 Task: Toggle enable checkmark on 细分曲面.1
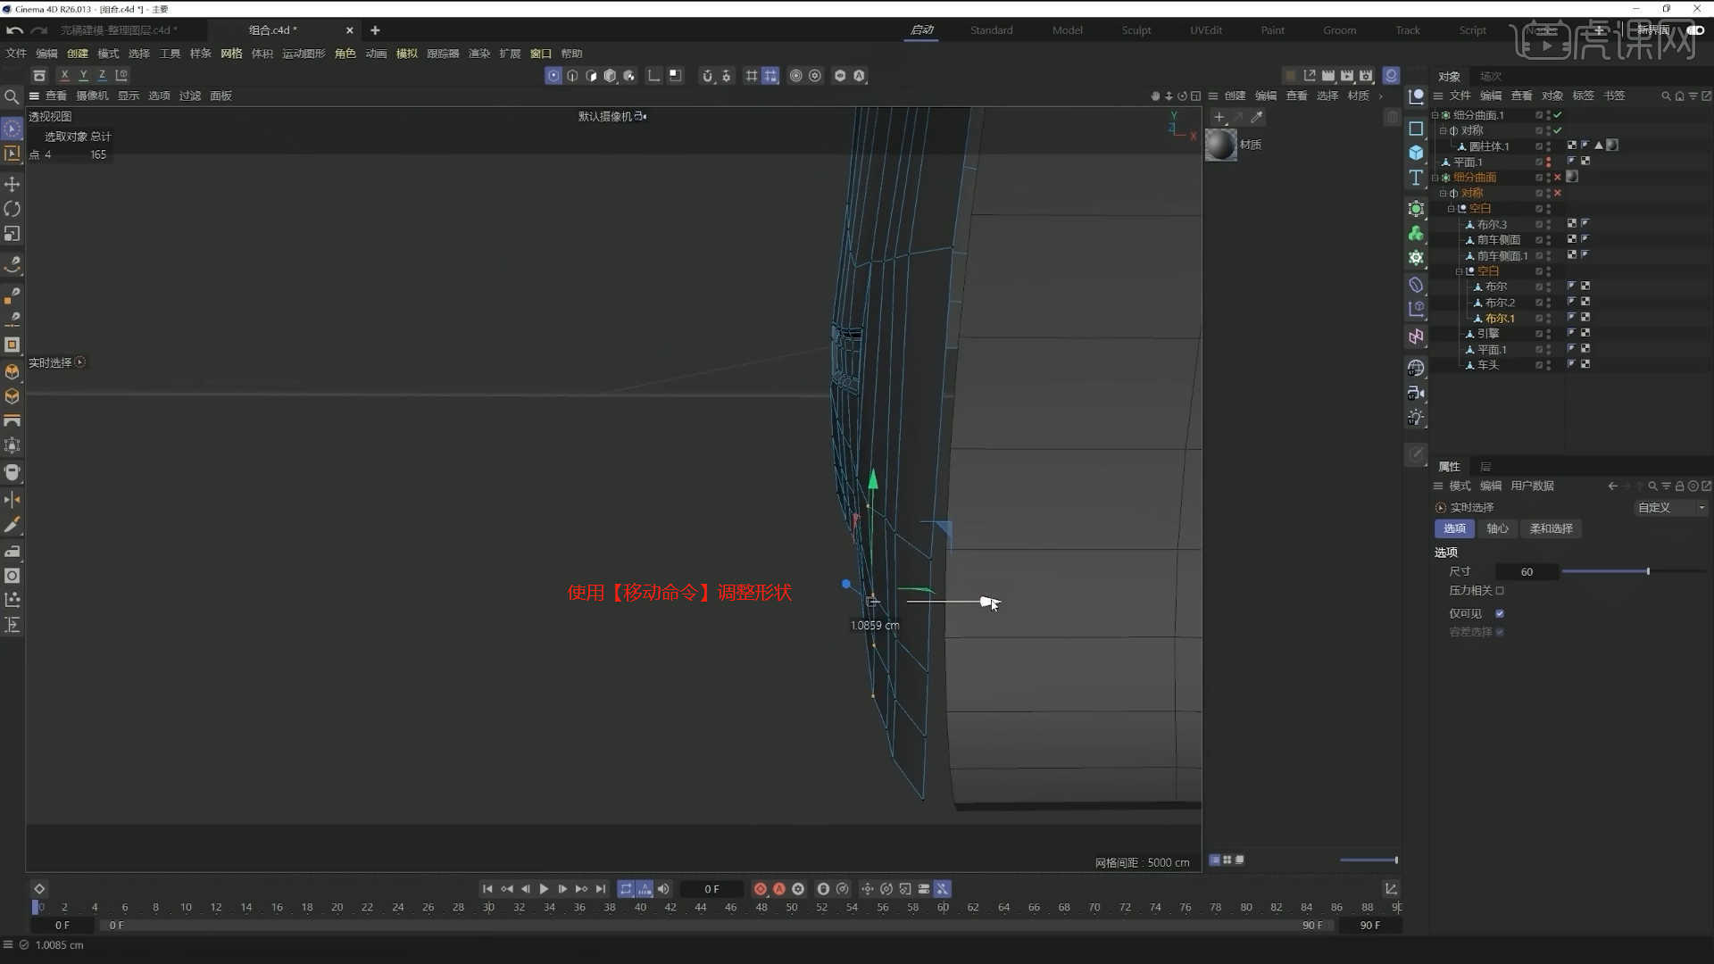pos(1558,115)
